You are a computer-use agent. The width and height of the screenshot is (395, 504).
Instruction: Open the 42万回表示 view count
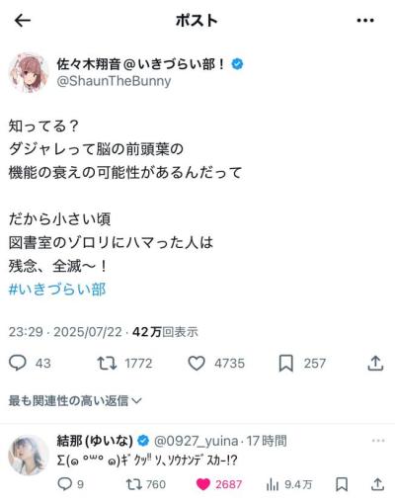[x=165, y=332]
